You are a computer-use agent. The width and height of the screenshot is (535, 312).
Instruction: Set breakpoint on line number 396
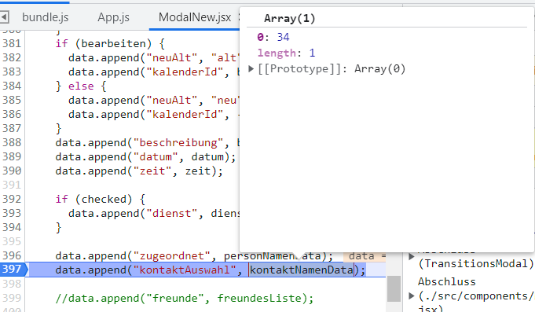point(12,255)
